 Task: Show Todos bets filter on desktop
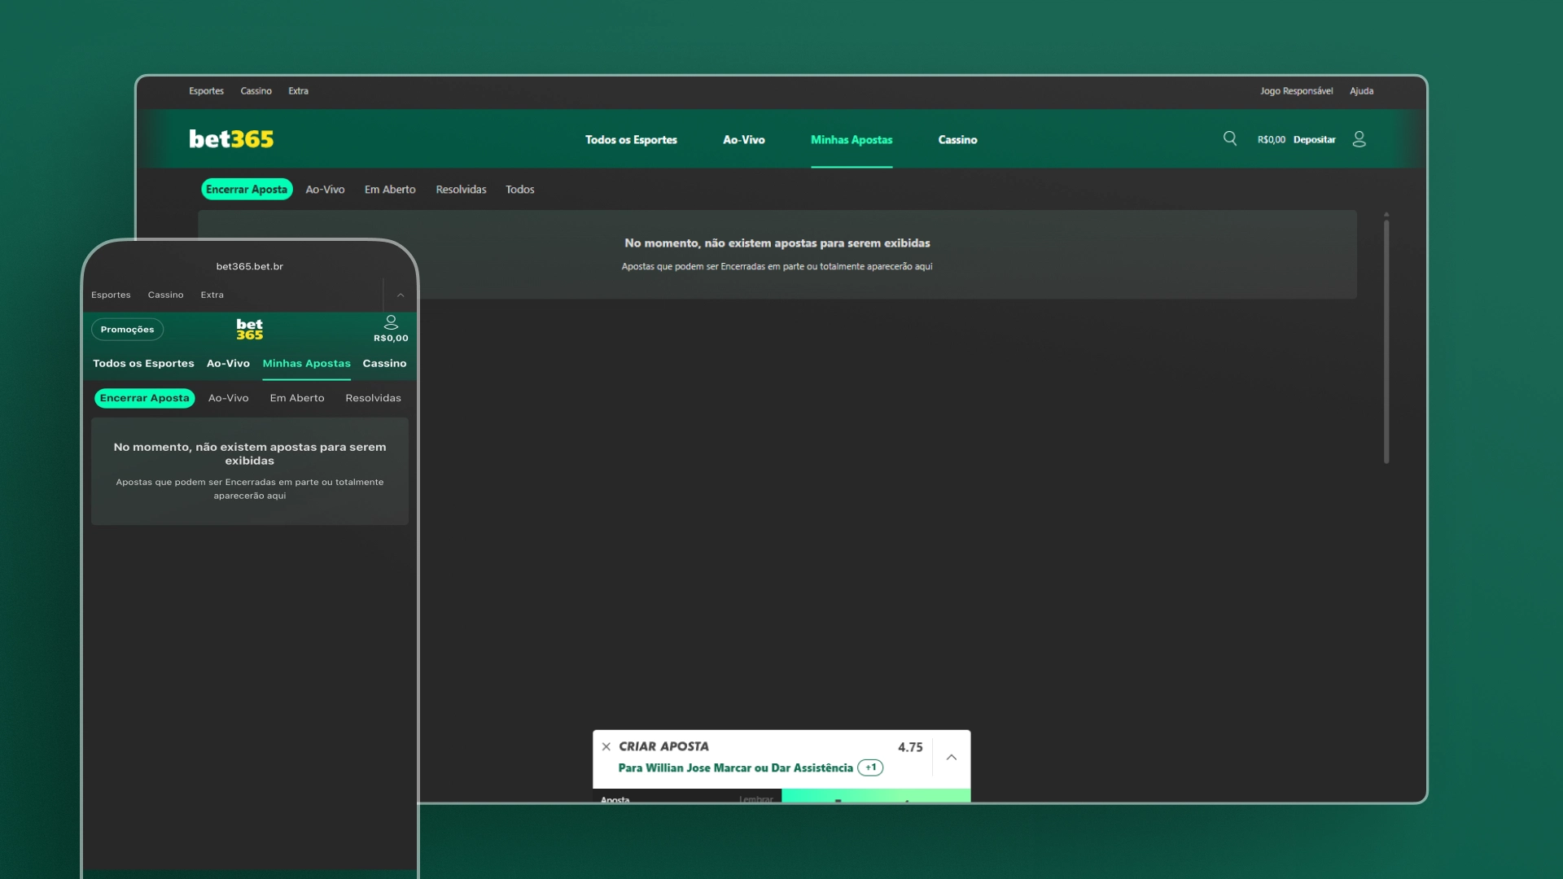(520, 190)
